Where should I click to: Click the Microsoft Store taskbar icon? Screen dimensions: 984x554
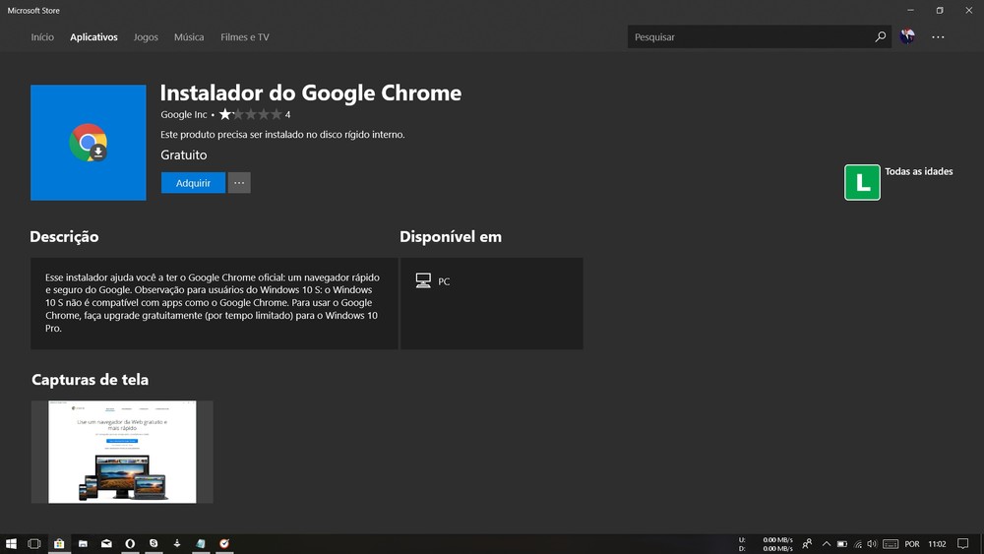pyautogui.click(x=59, y=543)
